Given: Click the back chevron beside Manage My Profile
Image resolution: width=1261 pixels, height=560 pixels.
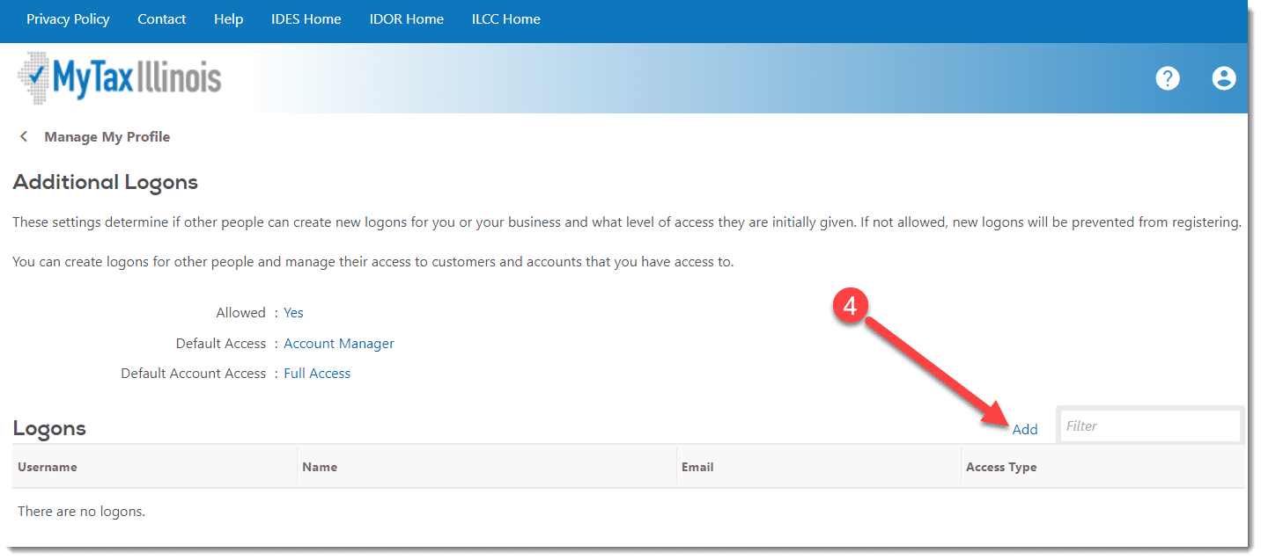Looking at the screenshot, I should [x=24, y=136].
